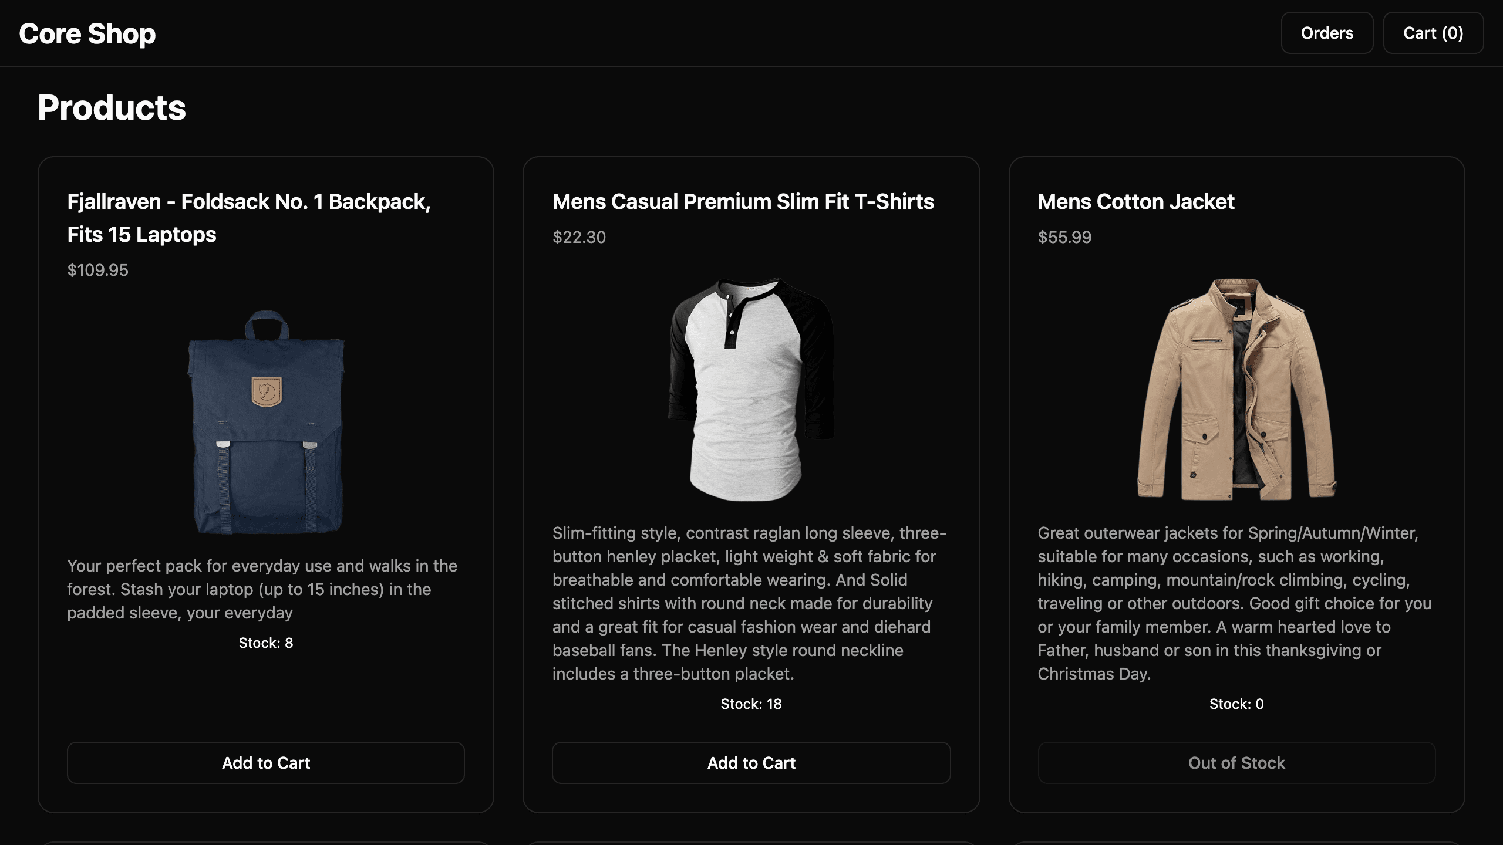The image size is (1503, 845).
Task: Click the Stock: 18 label
Action: (x=751, y=704)
